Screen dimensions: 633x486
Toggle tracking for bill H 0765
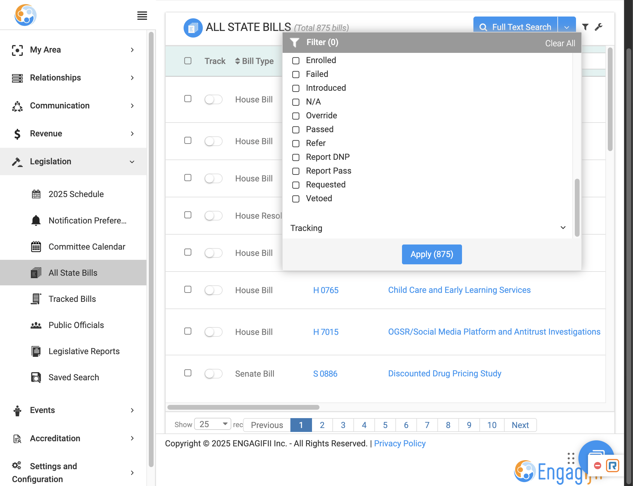213,290
